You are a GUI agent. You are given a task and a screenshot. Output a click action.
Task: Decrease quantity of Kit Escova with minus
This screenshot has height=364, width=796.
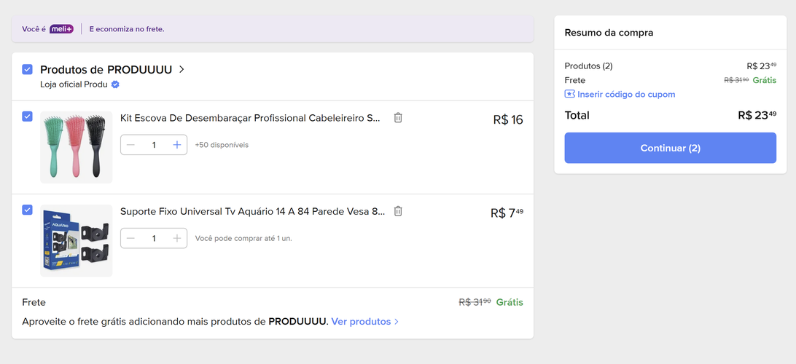[130, 145]
